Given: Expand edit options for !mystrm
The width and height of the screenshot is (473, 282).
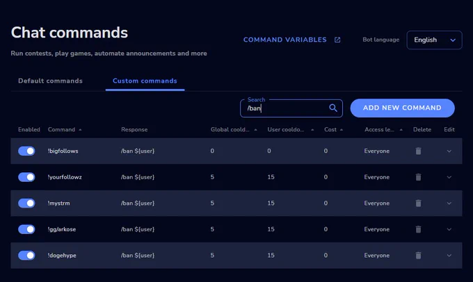Looking at the screenshot, I should tap(449, 204).
